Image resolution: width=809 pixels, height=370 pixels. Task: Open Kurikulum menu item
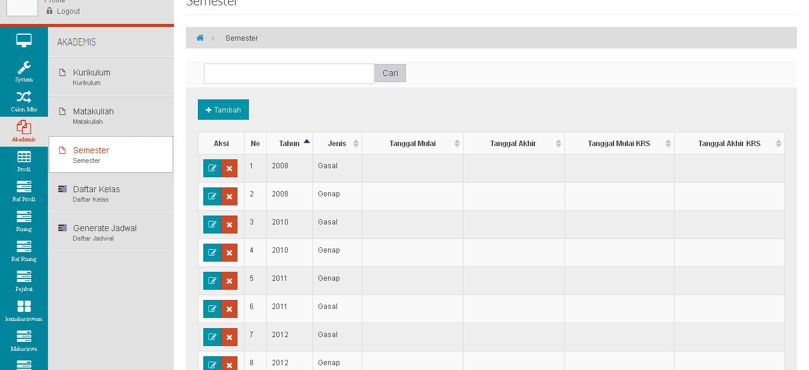(92, 73)
